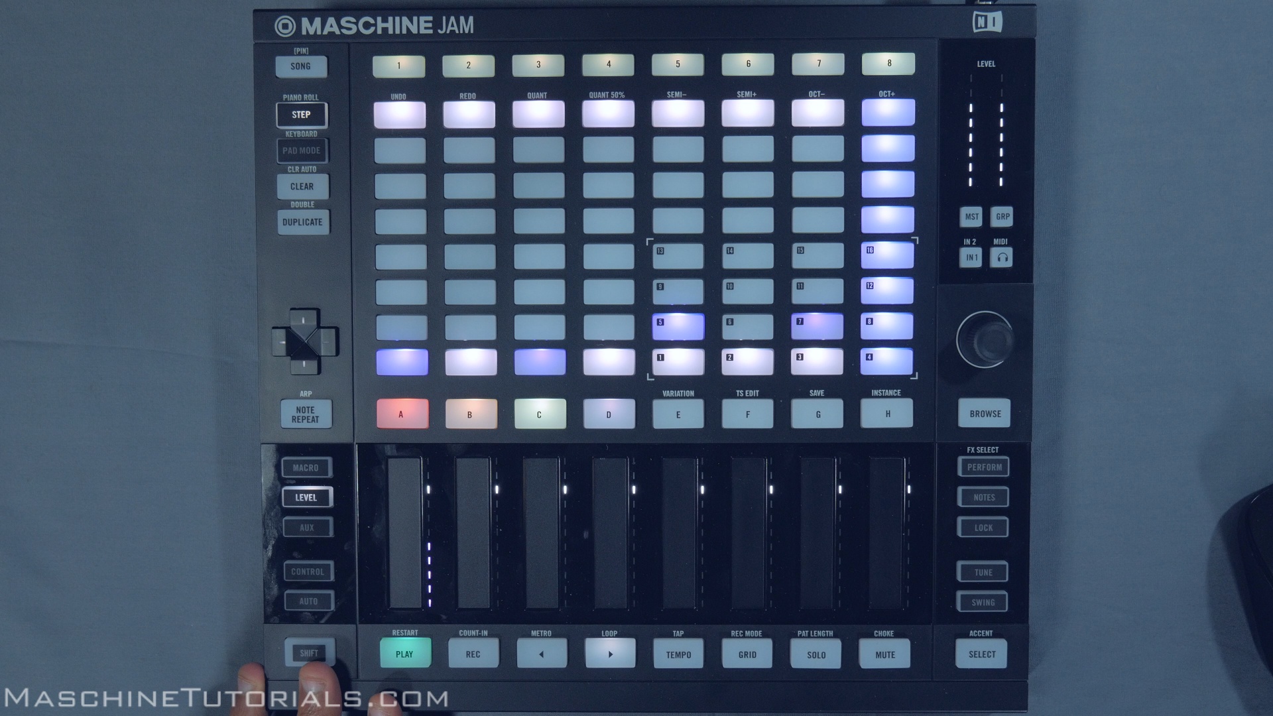Select group E (Variation) button

tap(678, 414)
